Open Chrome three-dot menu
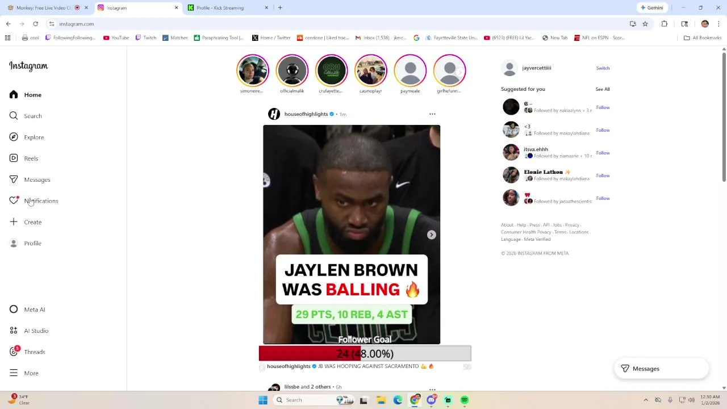The width and height of the screenshot is (727, 409). 718,24
